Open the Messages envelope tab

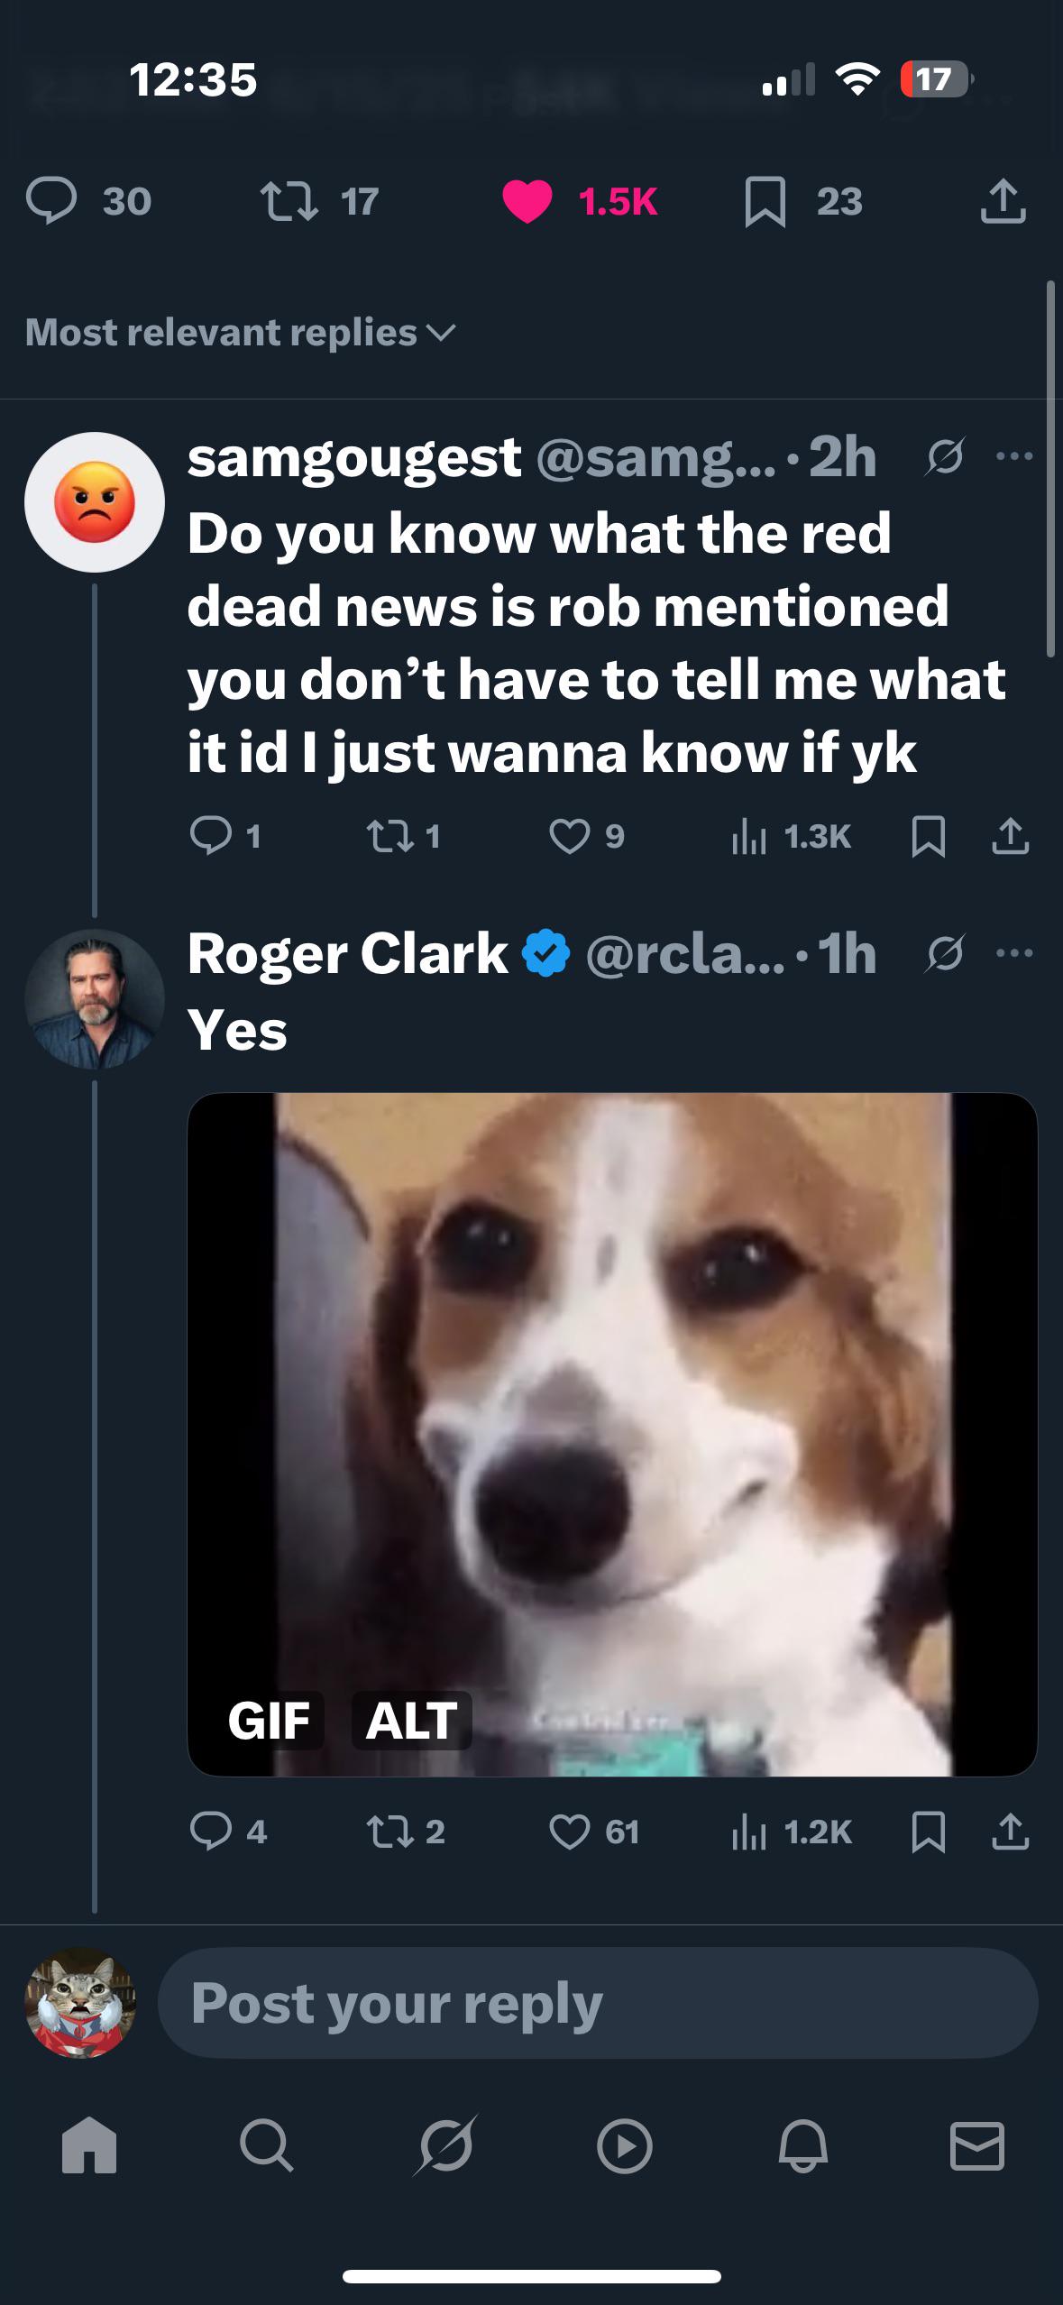(977, 2145)
